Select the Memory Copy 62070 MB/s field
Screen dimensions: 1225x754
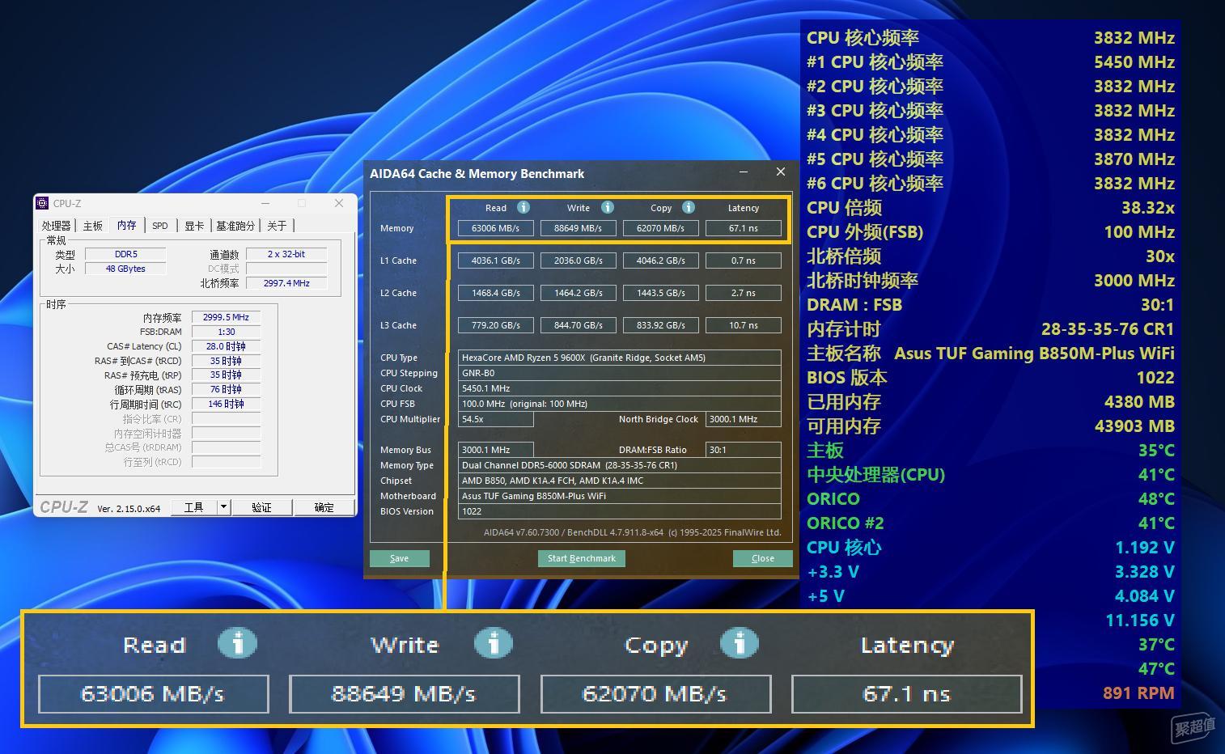(661, 228)
